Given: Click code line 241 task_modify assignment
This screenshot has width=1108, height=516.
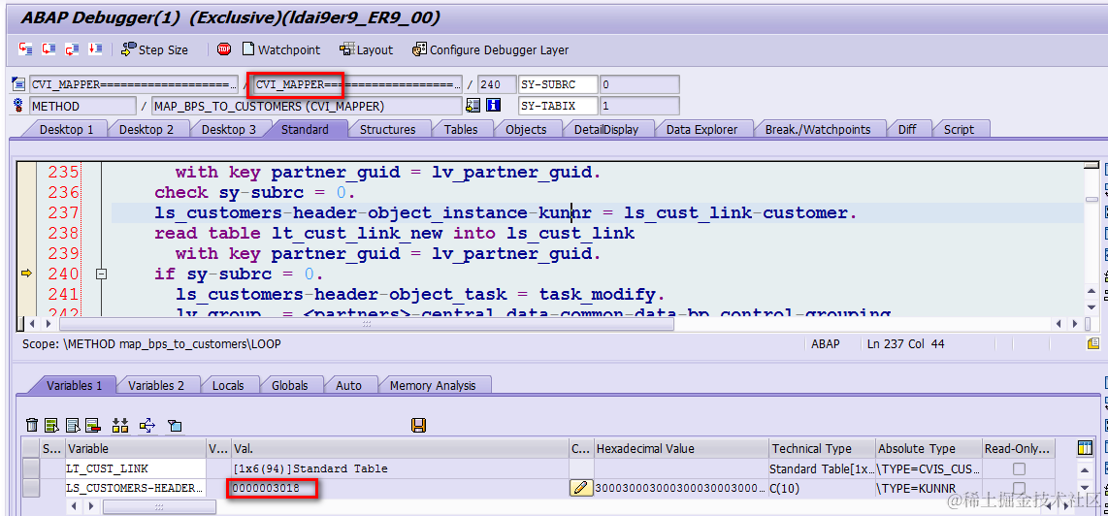Looking at the screenshot, I should point(420,294).
